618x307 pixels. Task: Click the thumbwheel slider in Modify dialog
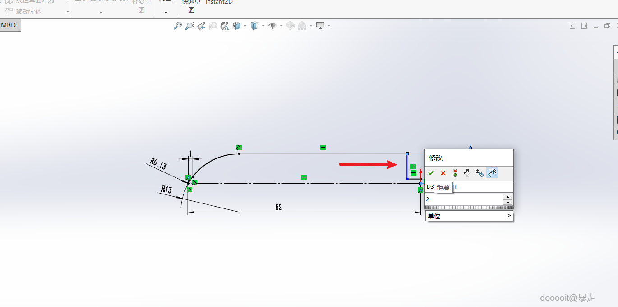pyautogui.click(x=469, y=208)
